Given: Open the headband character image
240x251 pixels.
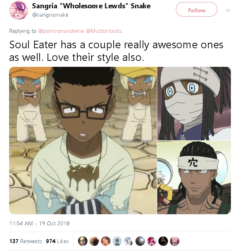Looking at the screenshot, I should pyautogui.click(x=194, y=177).
